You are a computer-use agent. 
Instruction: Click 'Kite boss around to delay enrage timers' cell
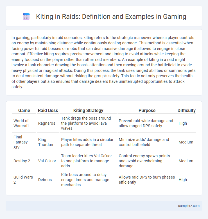tap(88, 180)
